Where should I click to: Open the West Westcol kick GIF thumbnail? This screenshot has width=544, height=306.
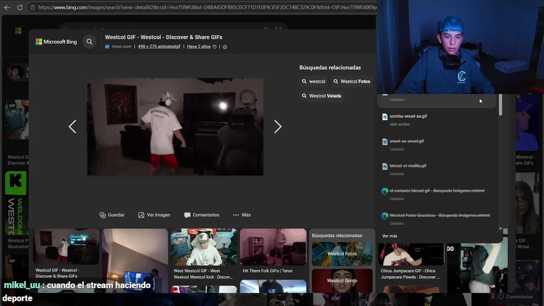(x=204, y=246)
